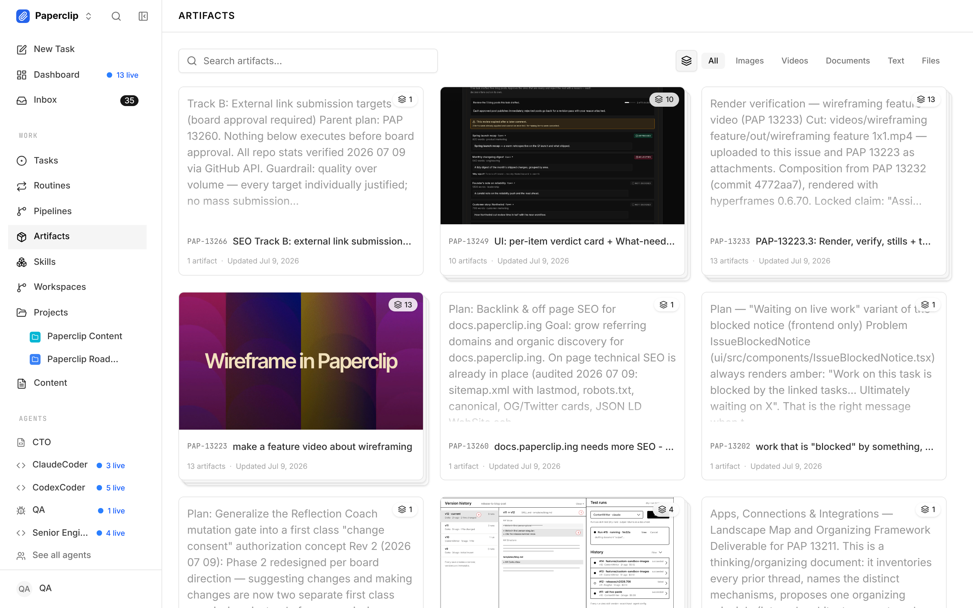This screenshot has width=973, height=608.
Task: Switch to the Images filter tab
Action: coord(749,61)
